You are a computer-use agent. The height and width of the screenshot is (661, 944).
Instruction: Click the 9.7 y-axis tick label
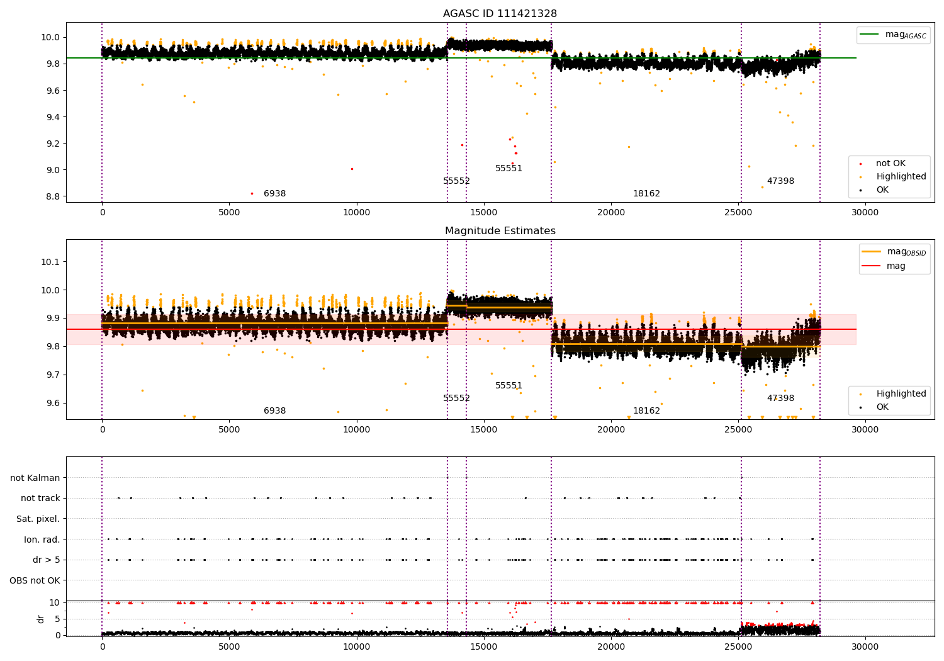53,375
